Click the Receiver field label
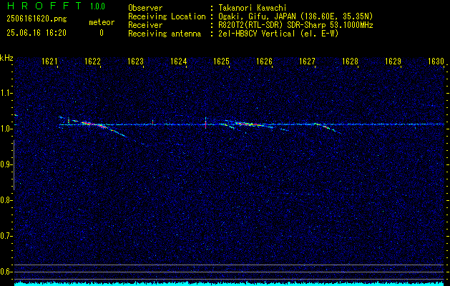Screen dimensions: 450x286 point(145,25)
